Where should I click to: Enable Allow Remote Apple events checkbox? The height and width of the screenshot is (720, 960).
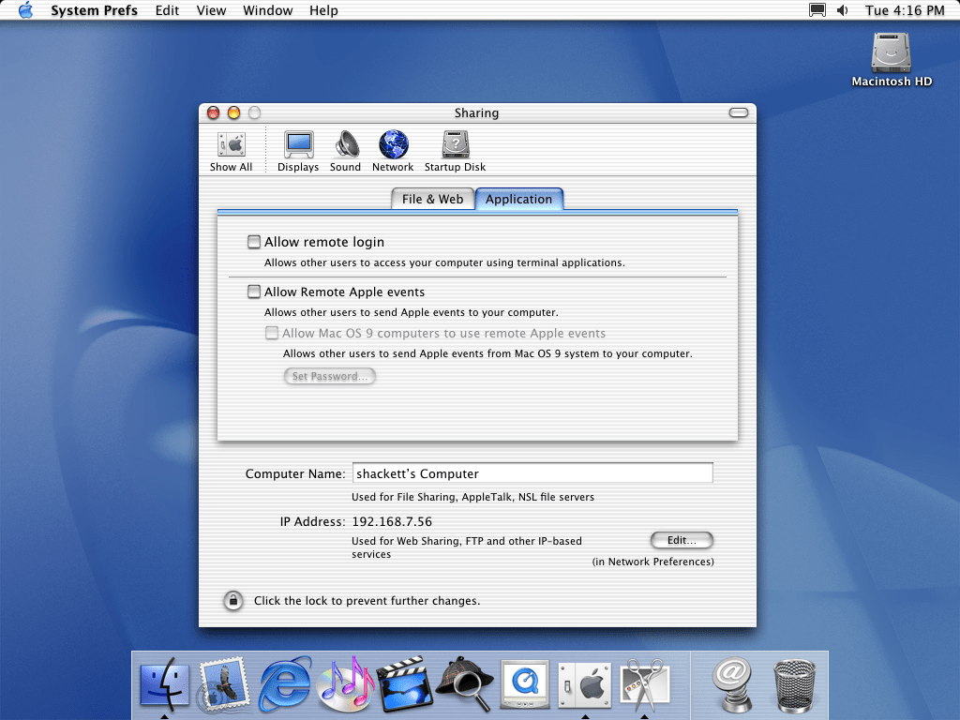coord(254,292)
